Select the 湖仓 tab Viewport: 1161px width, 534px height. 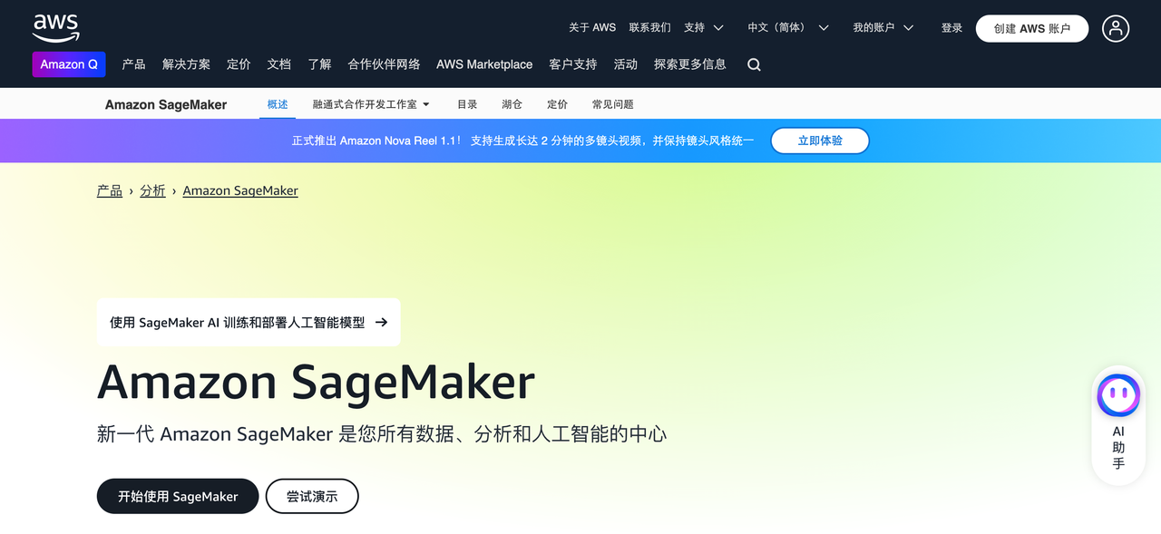click(512, 104)
